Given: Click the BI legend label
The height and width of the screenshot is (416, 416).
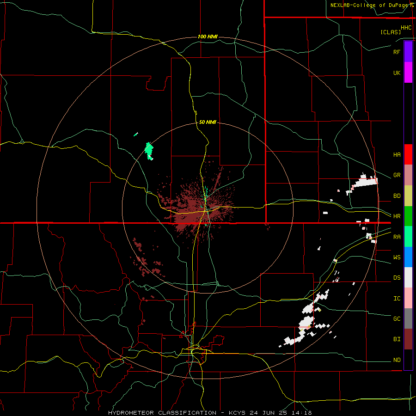Looking at the screenshot, I should tap(397, 339).
